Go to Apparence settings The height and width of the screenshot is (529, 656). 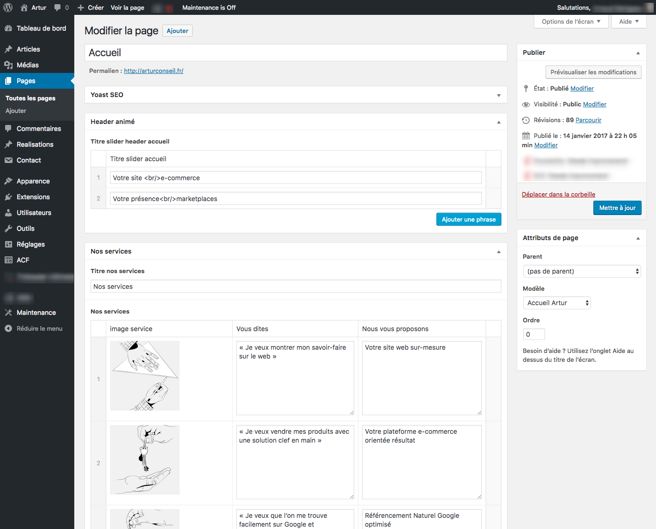pyautogui.click(x=33, y=181)
